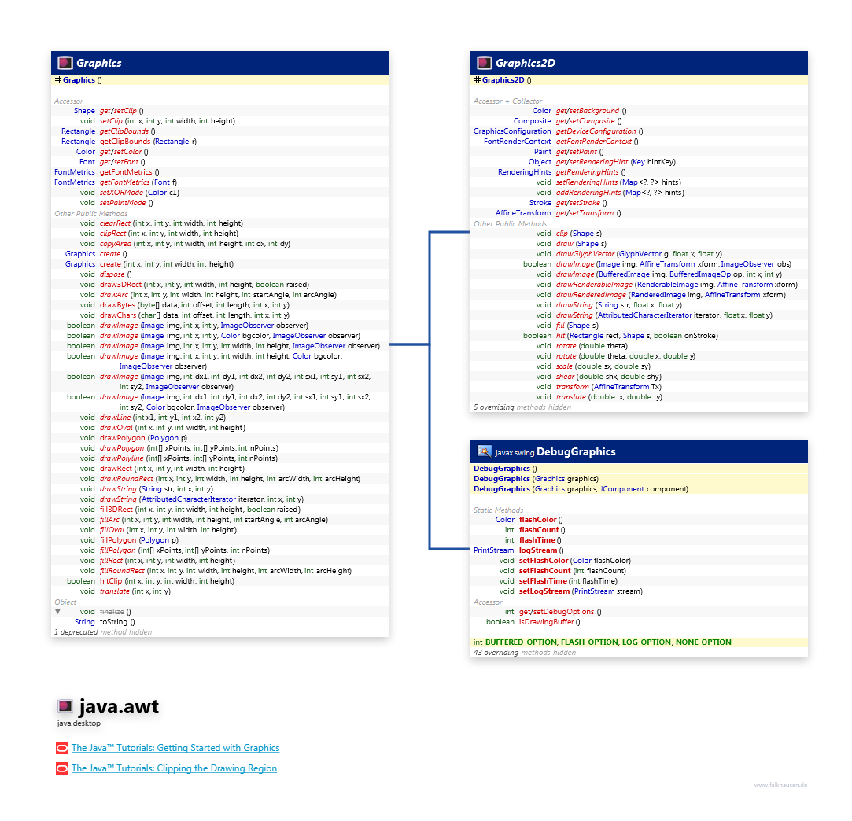Click the Graphics class title
This screenshot has height=821, width=852.
click(99, 63)
